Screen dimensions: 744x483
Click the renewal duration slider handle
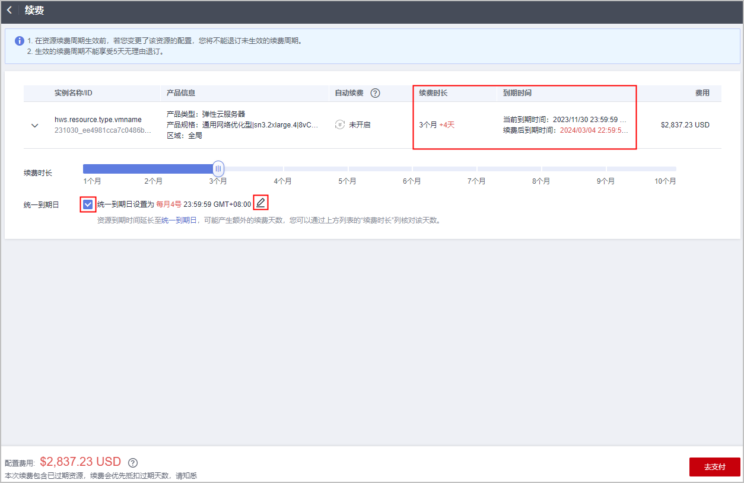coord(218,169)
